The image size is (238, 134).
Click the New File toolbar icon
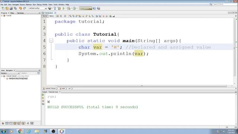(x=3, y=8)
